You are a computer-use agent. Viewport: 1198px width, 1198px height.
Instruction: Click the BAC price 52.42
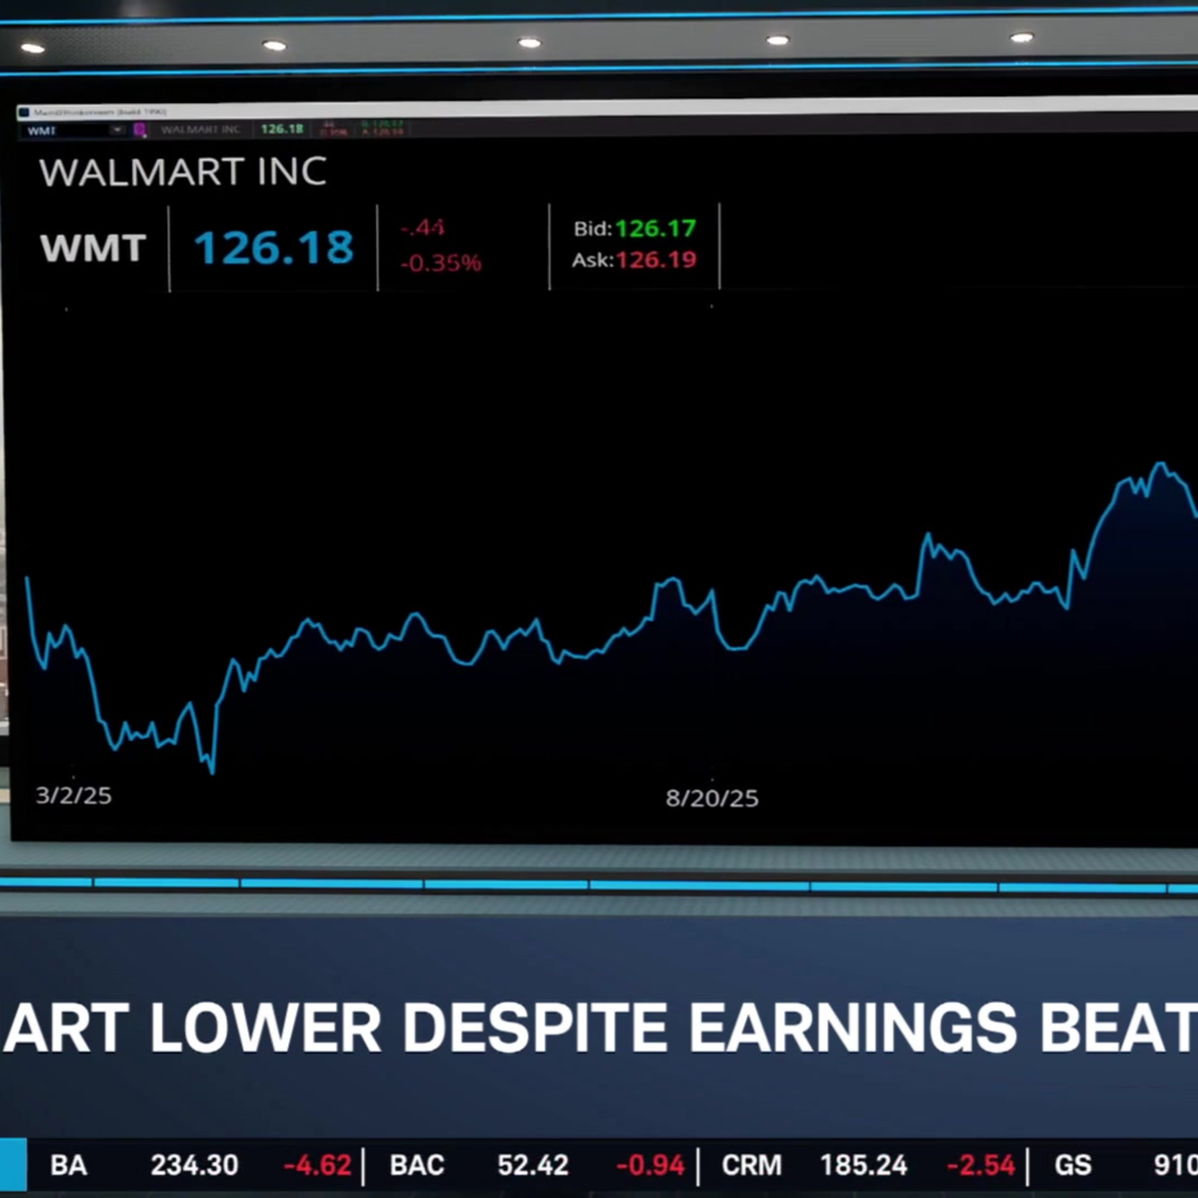(533, 1165)
